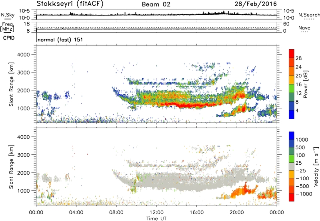Click the solid line sample under 'N.Sky'
This screenshot has height=221, width=320.
(x=8, y=19)
